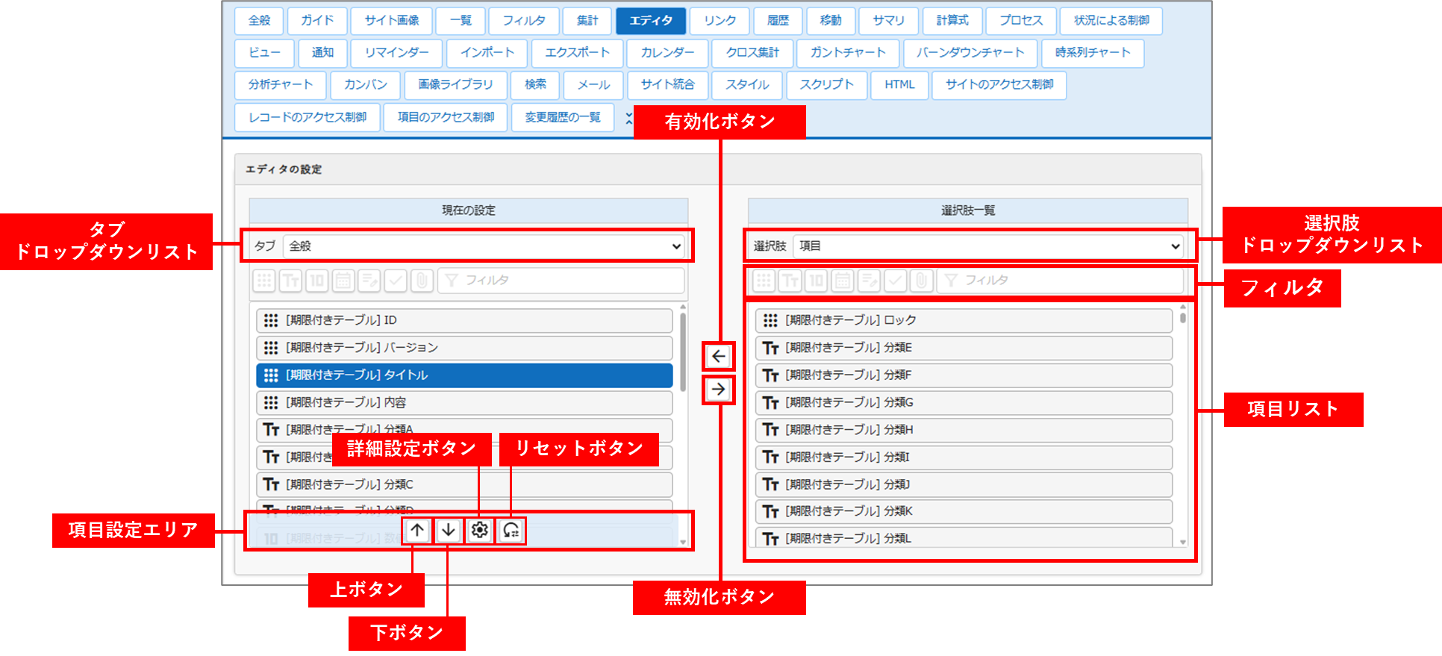Switch to the フィルタ tab
Screen dimensions: 1442x656
coord(523,21)
